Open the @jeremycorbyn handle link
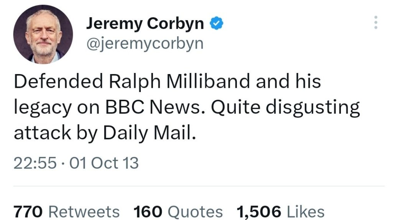Screen dimensions: 398x220 pos(145,43)
